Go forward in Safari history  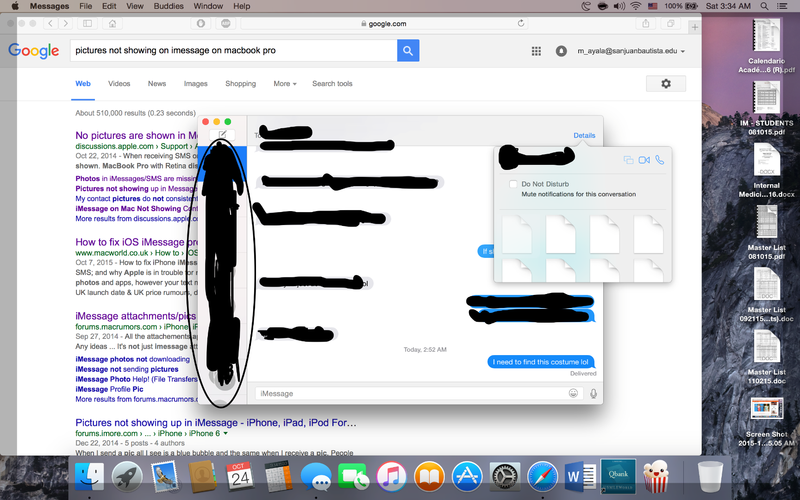[66, 23]
